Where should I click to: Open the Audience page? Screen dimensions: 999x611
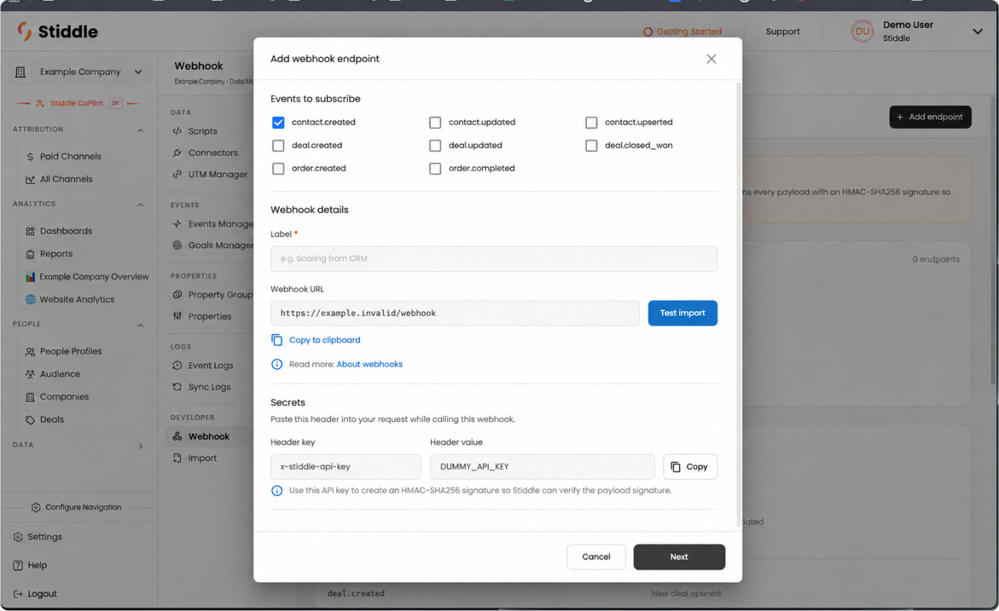click(60, 375)
